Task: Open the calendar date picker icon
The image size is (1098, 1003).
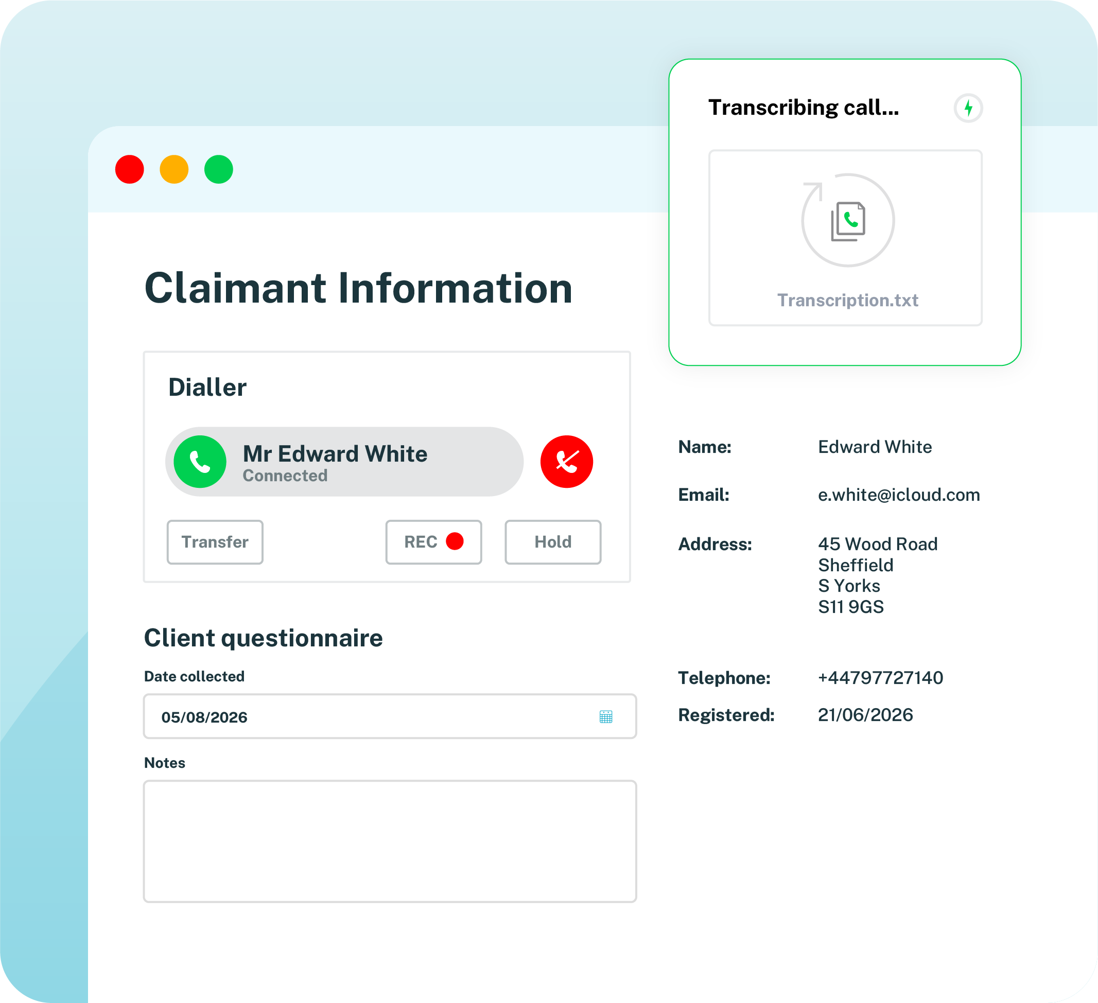Action: 606,716
